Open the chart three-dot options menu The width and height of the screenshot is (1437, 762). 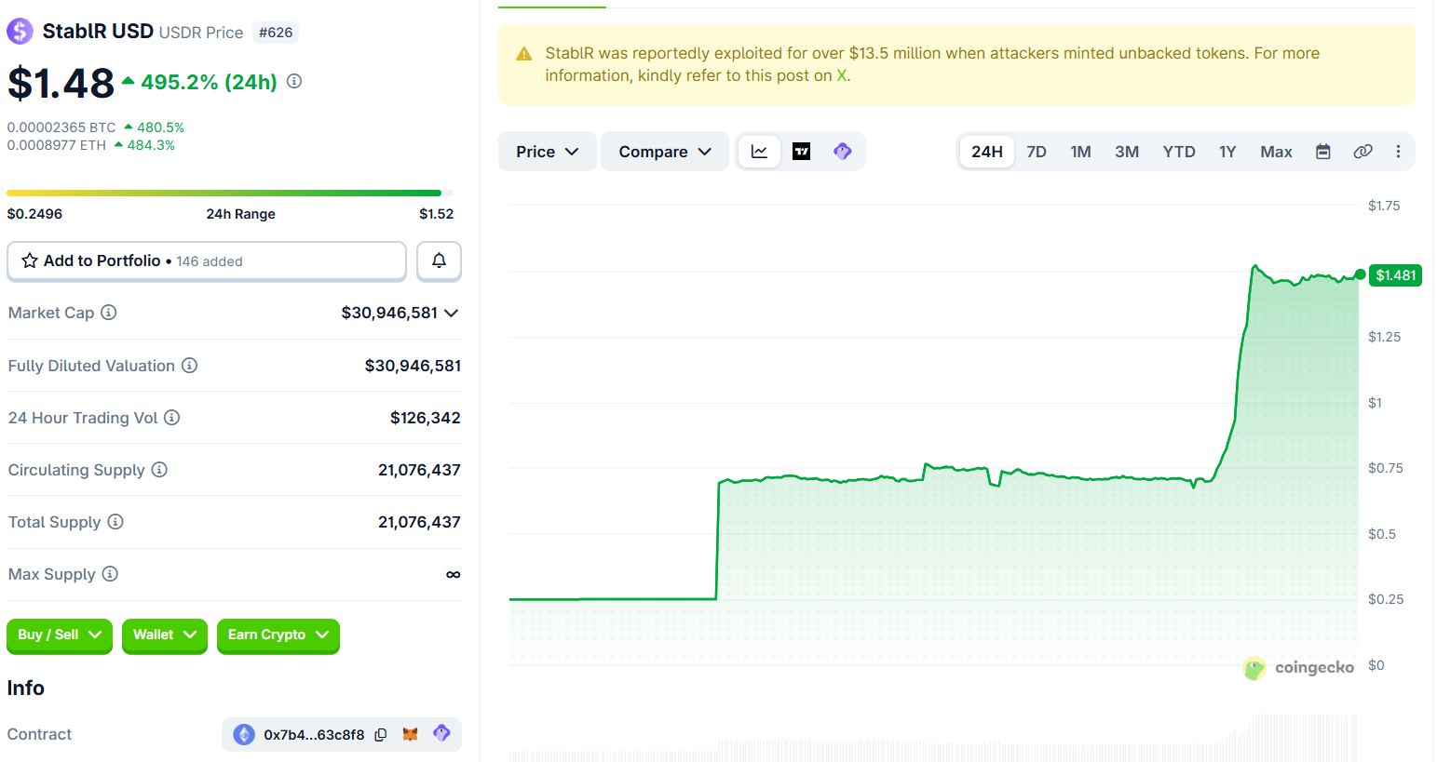pyautogui.click(x=1398, y=152)
